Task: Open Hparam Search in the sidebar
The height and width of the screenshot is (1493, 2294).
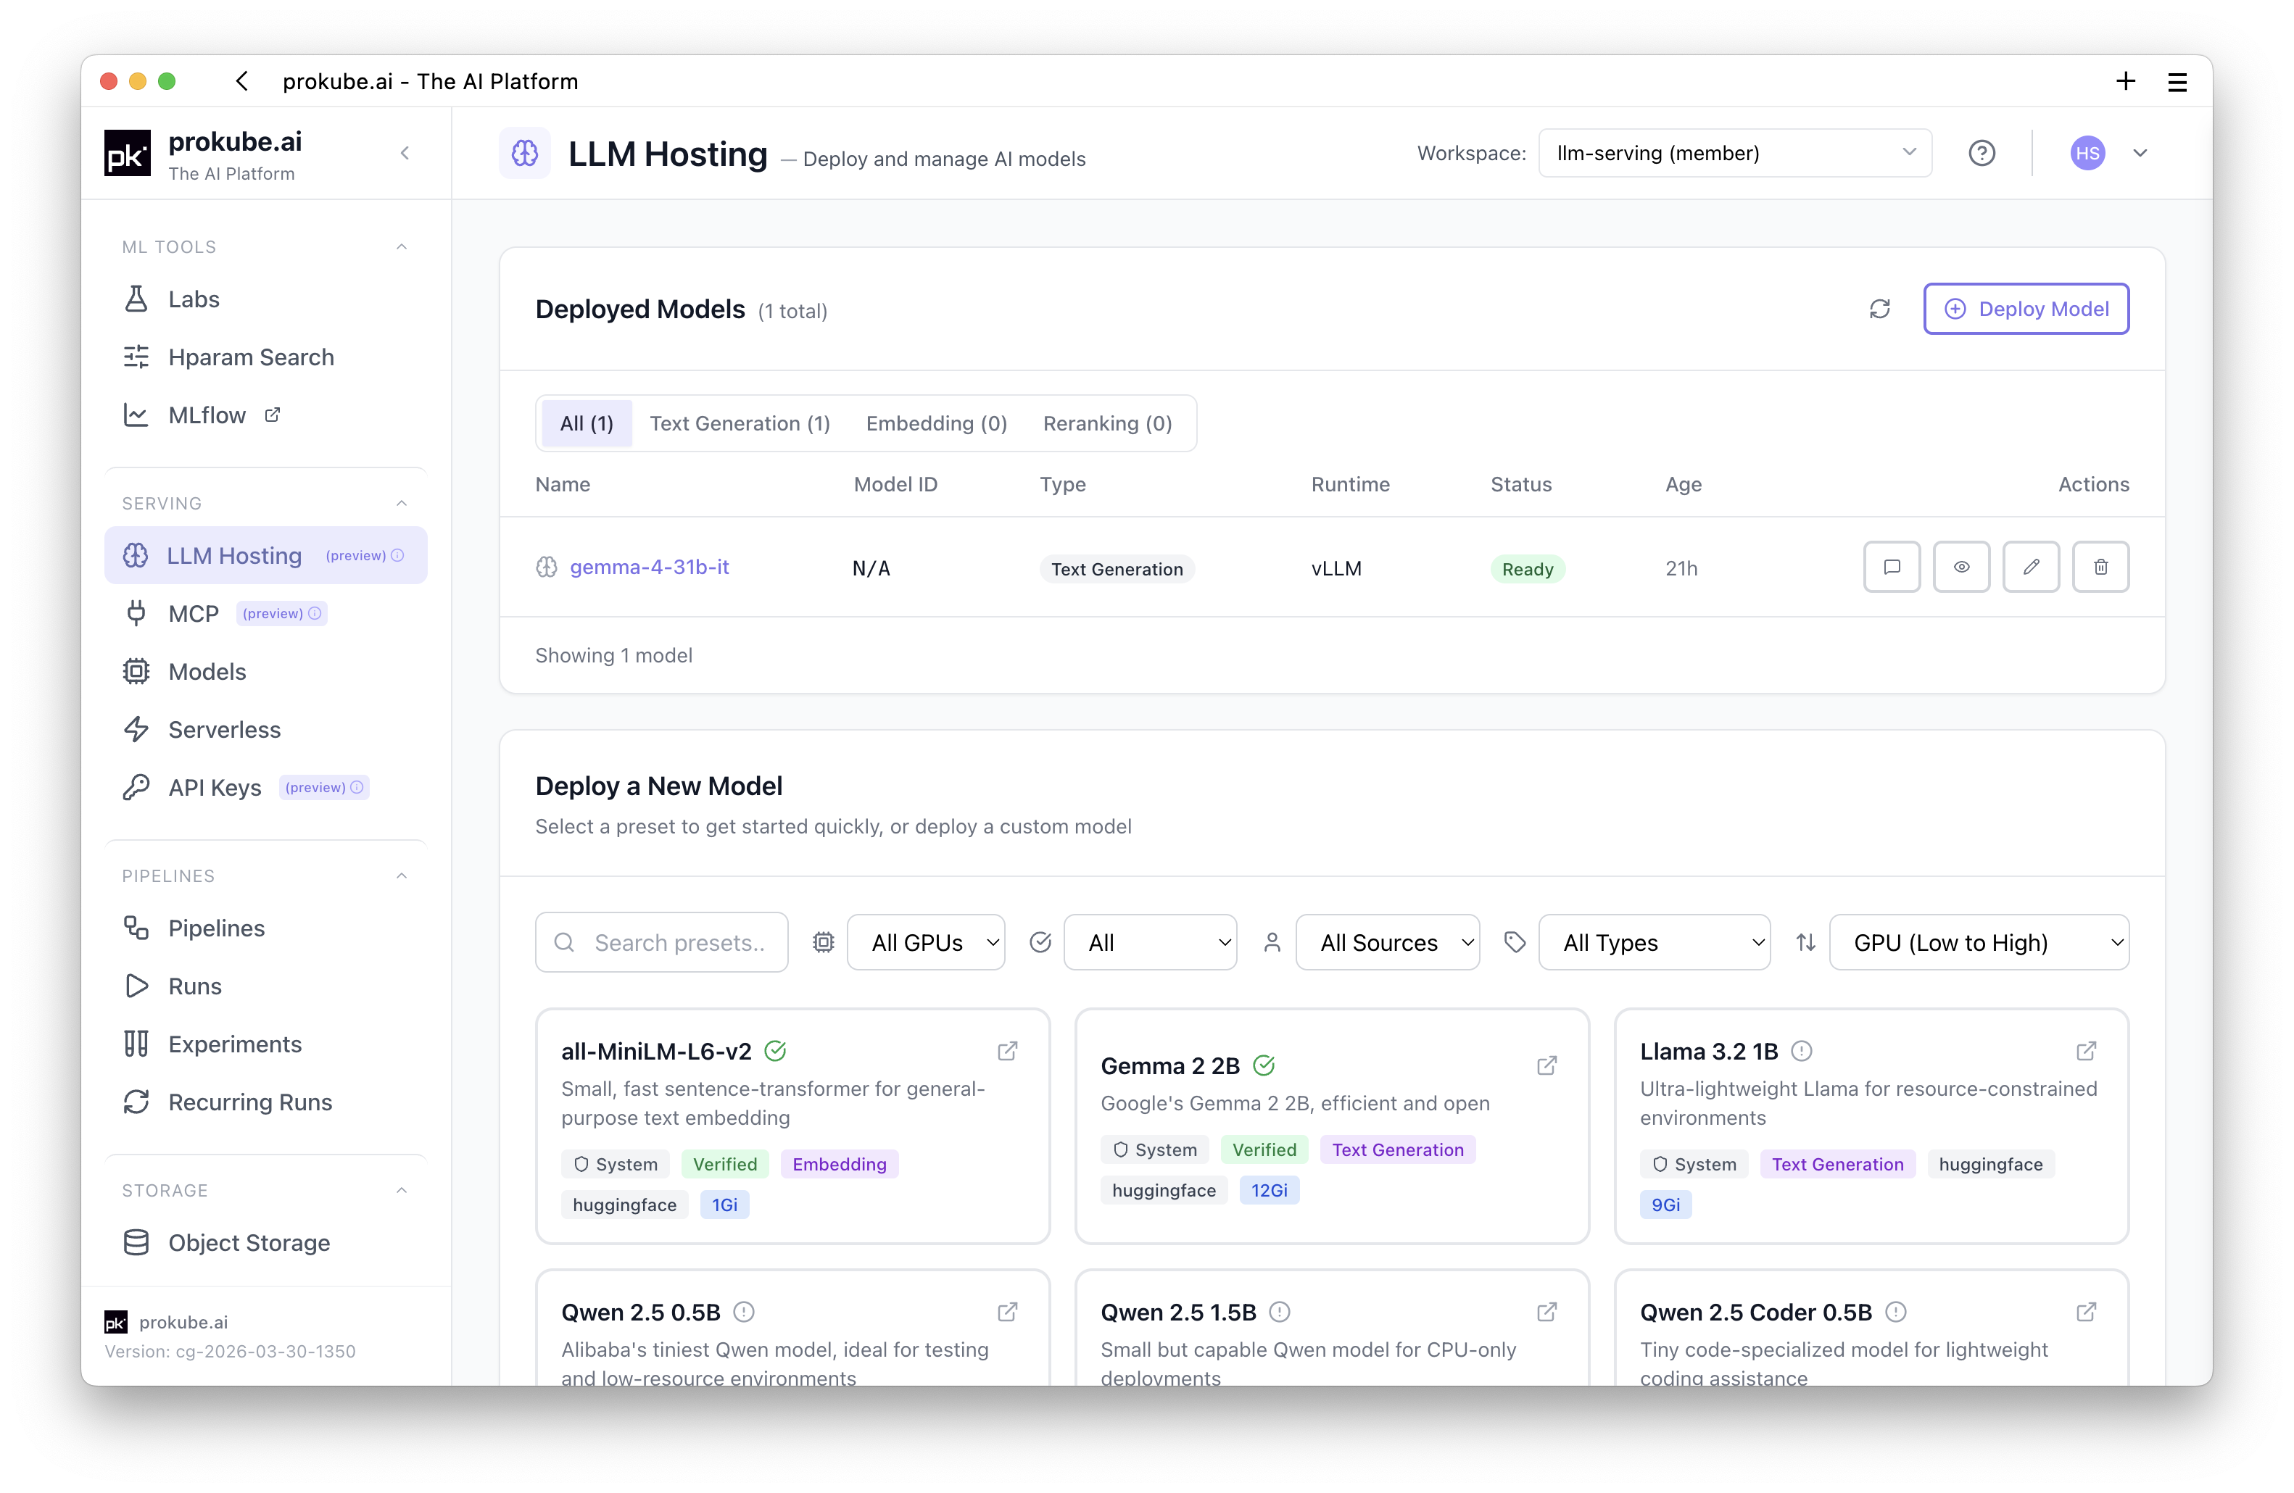Action: (265, 357)
